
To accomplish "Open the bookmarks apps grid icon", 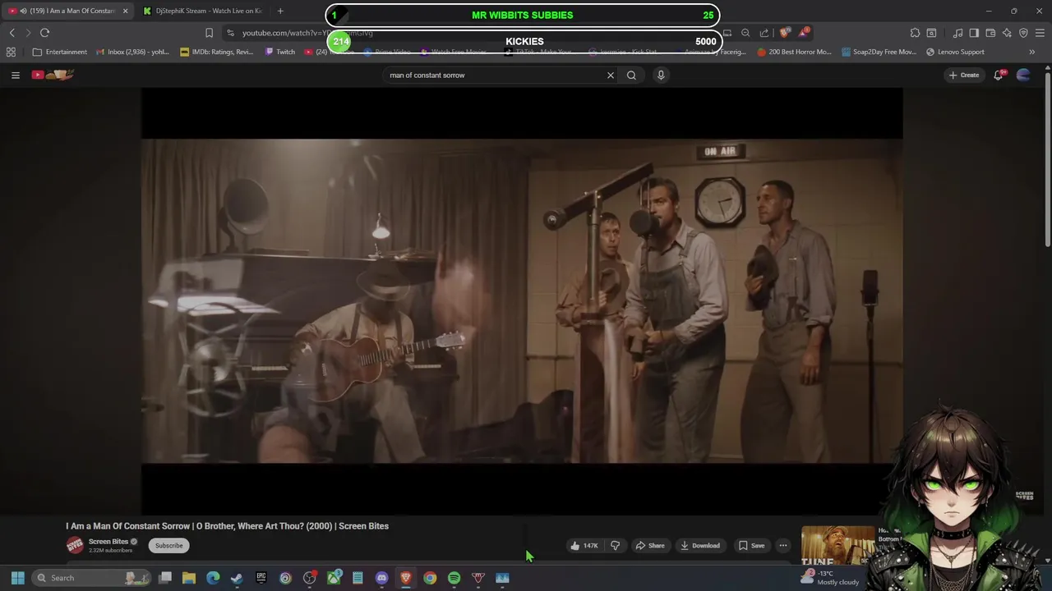I will (x=11, y=52).
